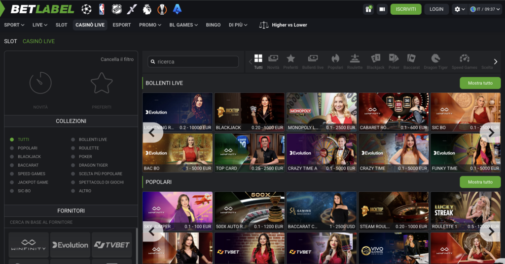Select the Roulette collection radio option

pyautogui.click(x=73, y=148)
